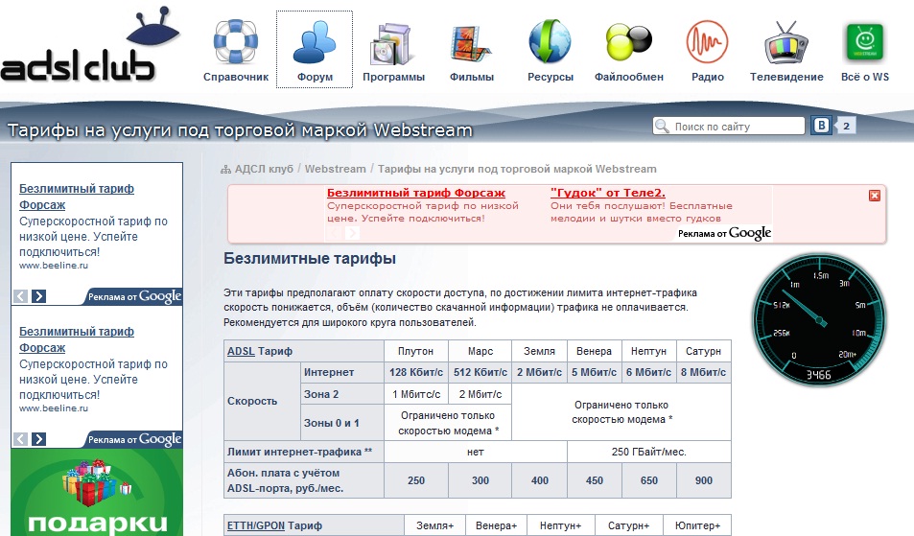Select the Сатурн column header

pos(704,351)
